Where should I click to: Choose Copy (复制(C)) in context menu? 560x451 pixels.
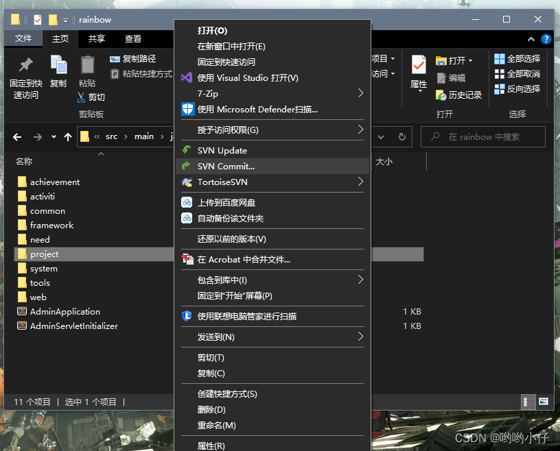click(x=273, y=374)
